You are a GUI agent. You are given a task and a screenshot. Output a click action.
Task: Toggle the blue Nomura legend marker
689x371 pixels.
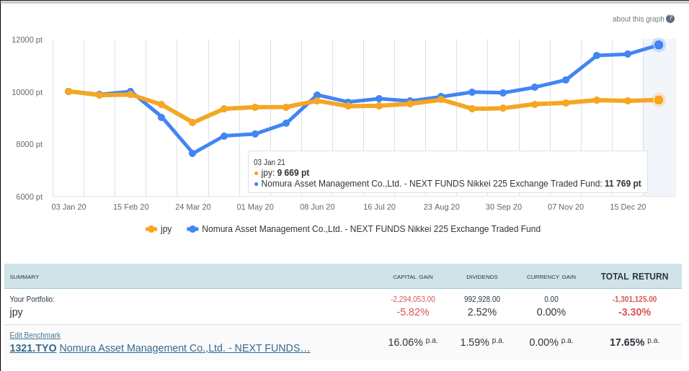(x=192, y=229)
